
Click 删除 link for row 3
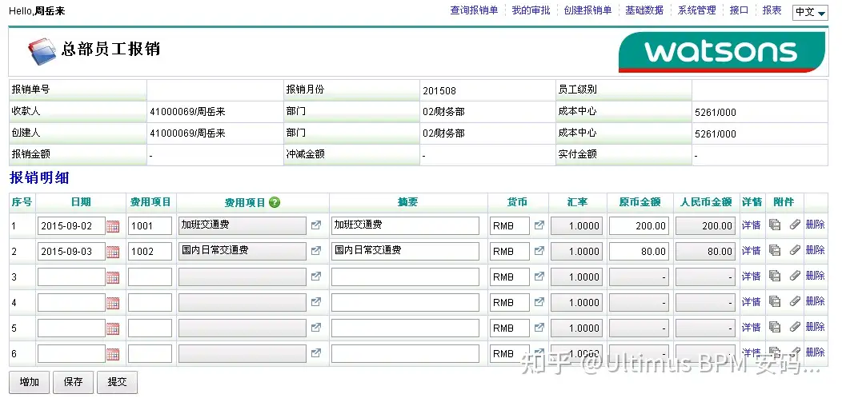point(815,275)
